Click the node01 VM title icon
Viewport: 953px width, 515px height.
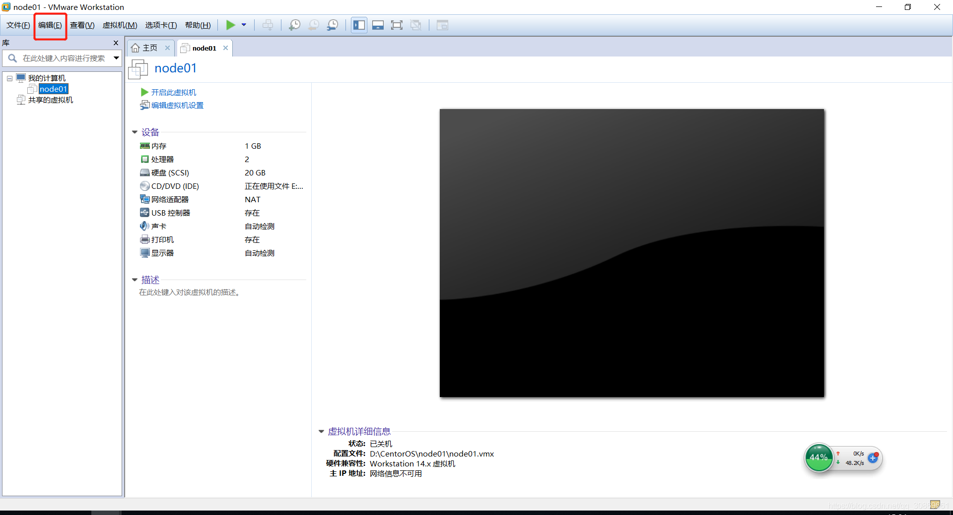point(138,69)
